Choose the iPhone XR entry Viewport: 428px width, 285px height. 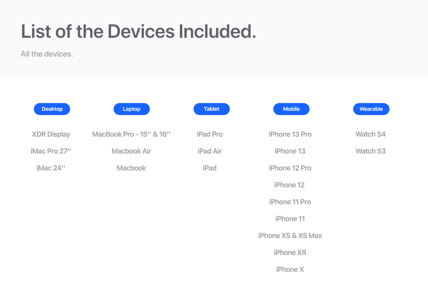coord(290,252)
